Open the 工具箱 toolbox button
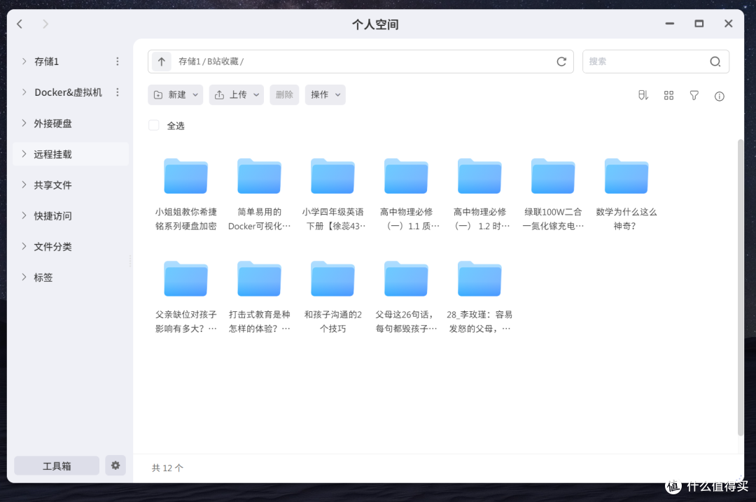Viewport: 756px width, 502px height. click(x=57, y=466)
